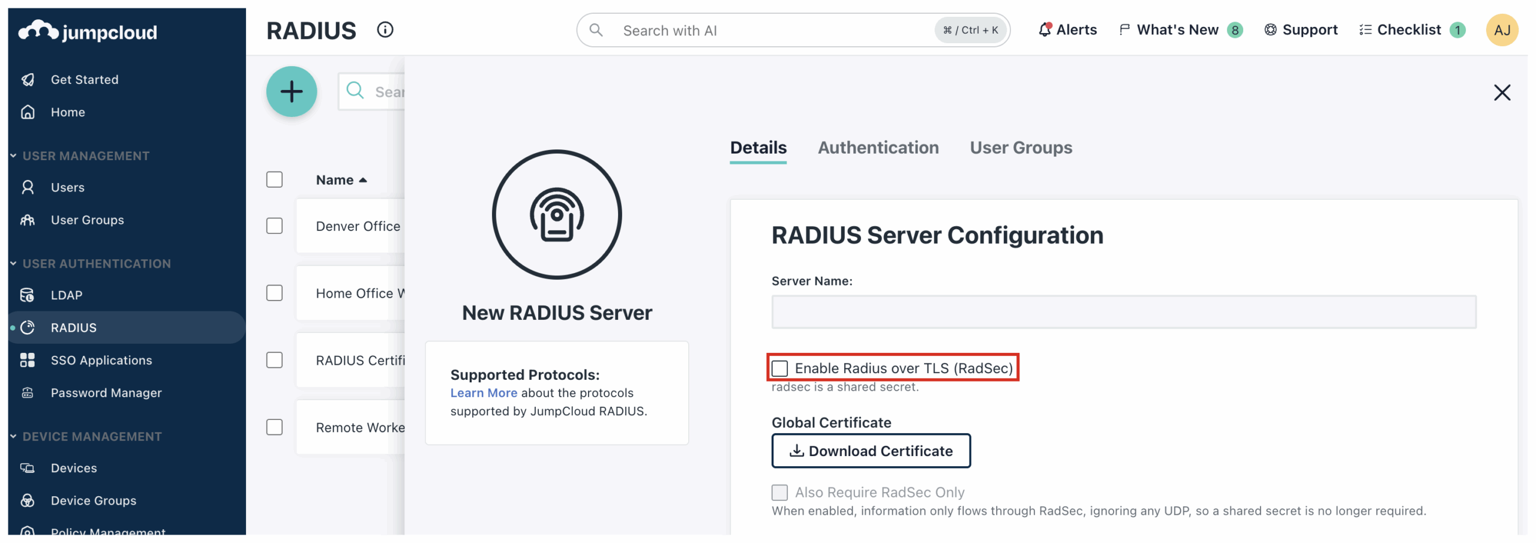The image size is (1536, 543).
Task: Open the RADIUS sidebar icon
Action: pyautogui.click(x=28, y=328)
